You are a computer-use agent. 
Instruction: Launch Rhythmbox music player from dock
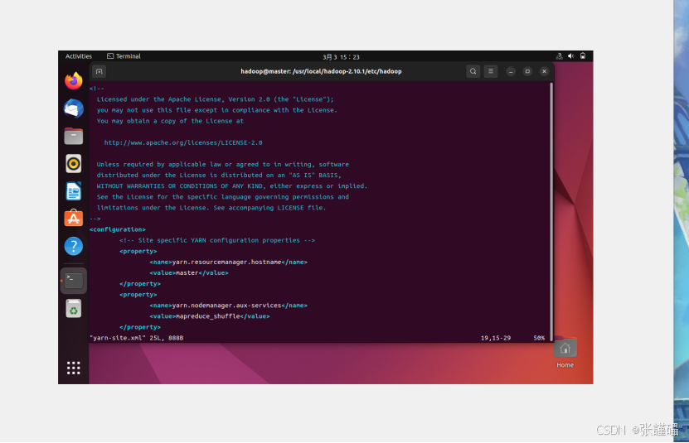(74, 164)
